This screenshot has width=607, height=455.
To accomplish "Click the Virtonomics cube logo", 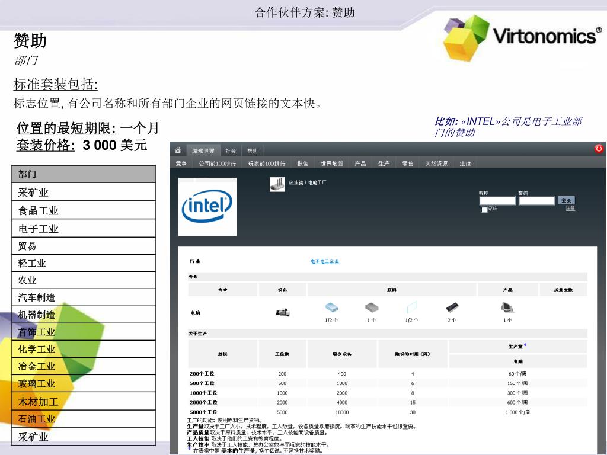I will click(467, 37).
